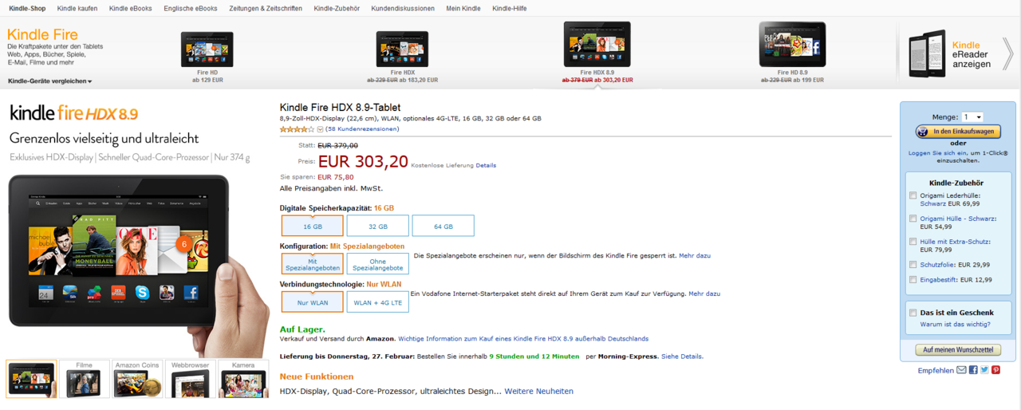Open Kindle-Hilfe menu
The height and width of the screenshot is (410, 1021).
(510, 8)
